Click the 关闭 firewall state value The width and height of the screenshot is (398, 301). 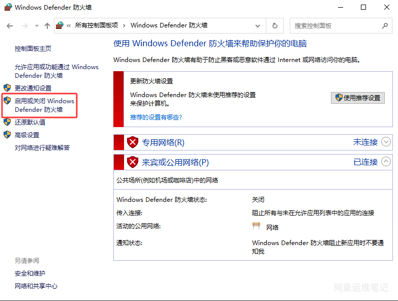tap(258, 200)
